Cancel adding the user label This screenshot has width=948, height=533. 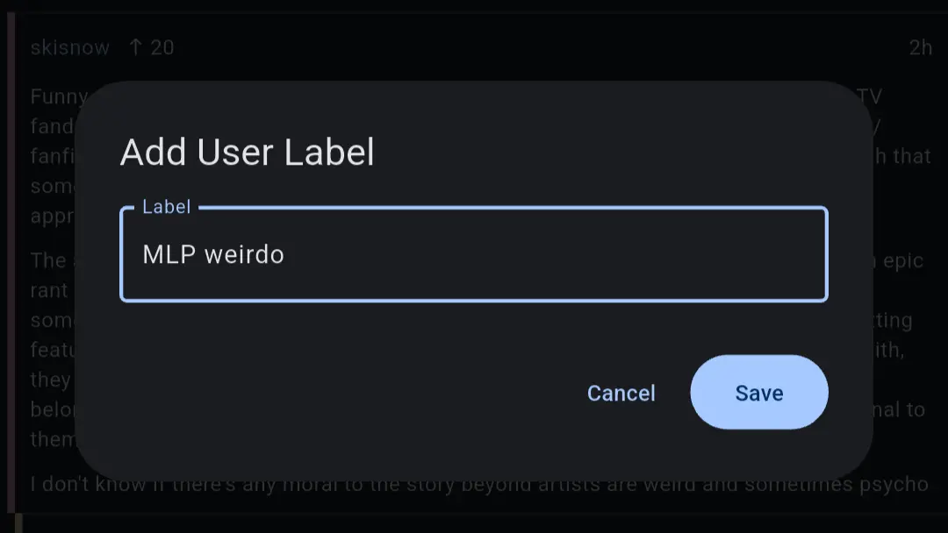pos(621,393)
